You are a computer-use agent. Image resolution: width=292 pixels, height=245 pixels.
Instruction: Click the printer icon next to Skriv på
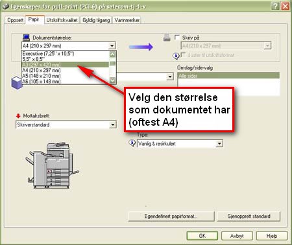pos(167,38)
